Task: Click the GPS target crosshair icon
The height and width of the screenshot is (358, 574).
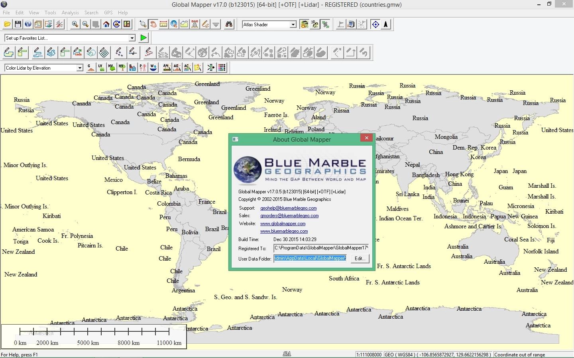Action: click(375, 24)
